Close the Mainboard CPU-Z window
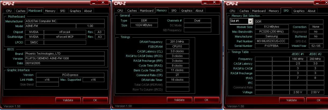This screenshot has width=328, height=110. (x=103, y=2)
